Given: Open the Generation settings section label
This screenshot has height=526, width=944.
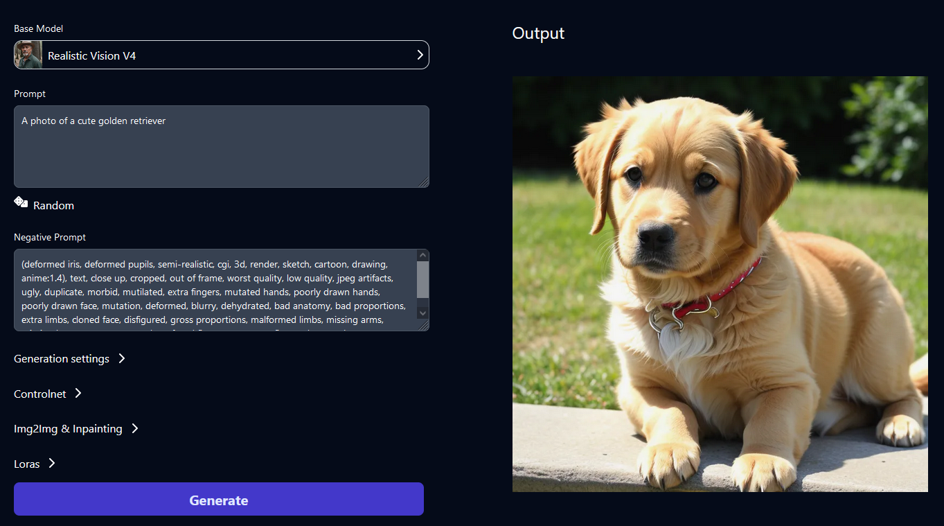Looking at the screenshot, I should (x=62, y=359).
